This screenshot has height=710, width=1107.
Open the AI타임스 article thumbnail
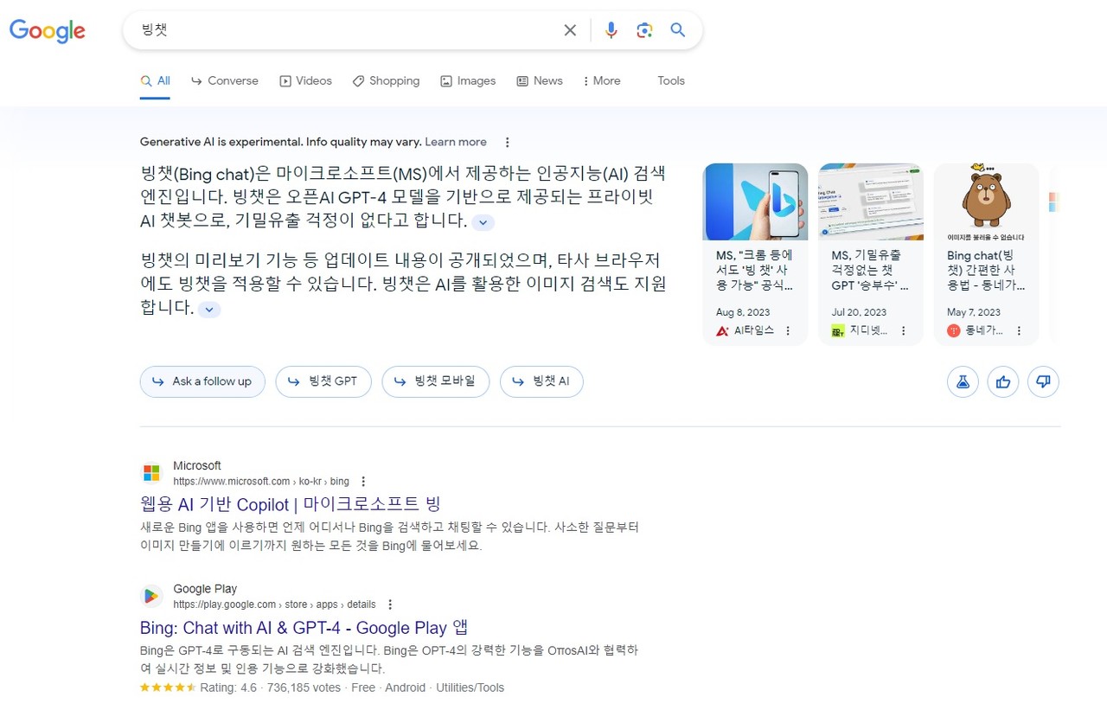click(x=755, y=201)
